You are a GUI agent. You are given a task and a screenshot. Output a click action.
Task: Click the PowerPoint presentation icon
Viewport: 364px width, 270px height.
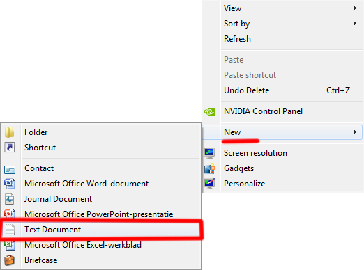click(x=10, y=214)
